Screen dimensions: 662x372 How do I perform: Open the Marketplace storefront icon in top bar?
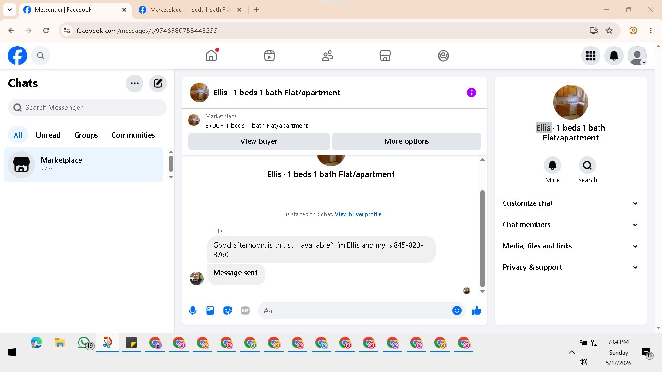(x=385, y=56)
